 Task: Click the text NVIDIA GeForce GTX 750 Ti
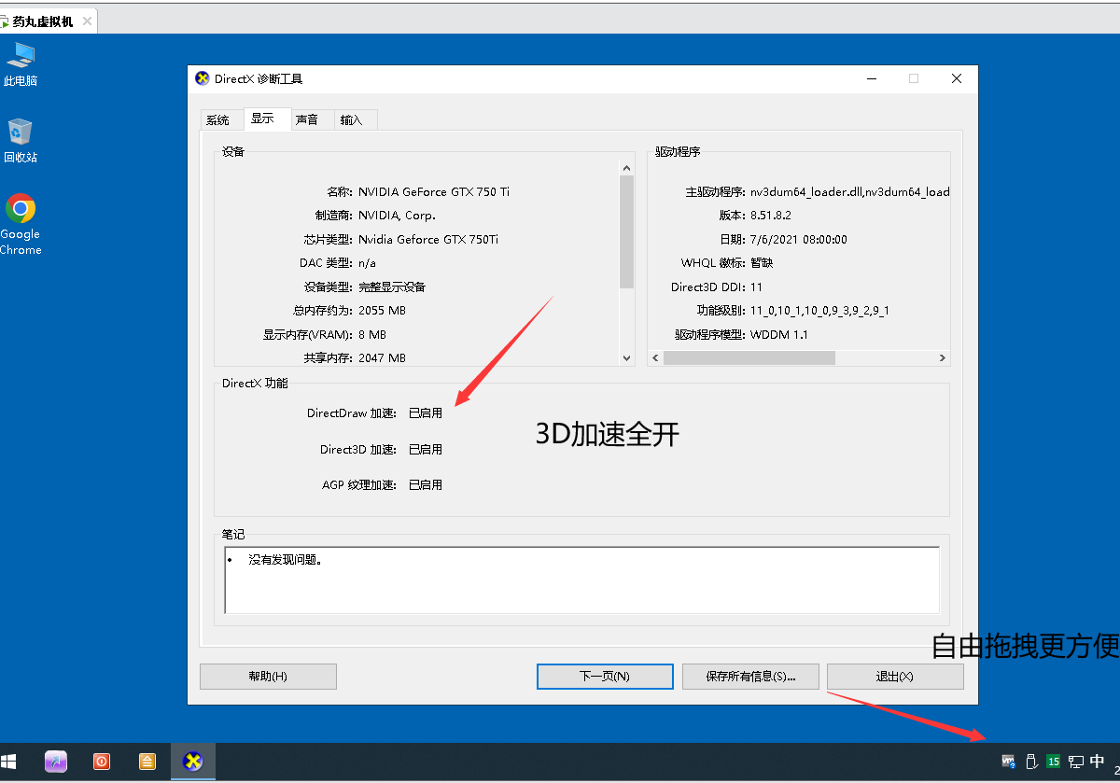pyautogui.click(x=434, y=191)
